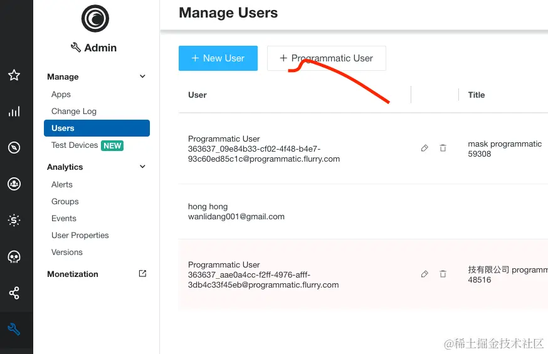The height and width of the screenshot is (354, 548).
Task: Open the audience people-circle icon
Action: tap(14, 184)
